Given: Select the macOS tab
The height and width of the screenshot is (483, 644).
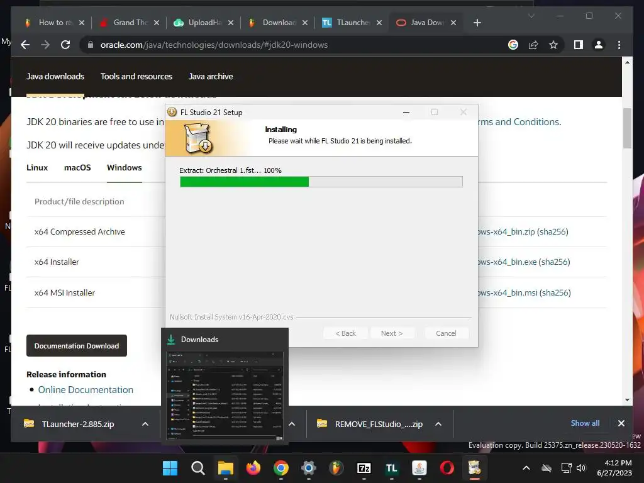Looking at the screenshot, I should (77, 167).
